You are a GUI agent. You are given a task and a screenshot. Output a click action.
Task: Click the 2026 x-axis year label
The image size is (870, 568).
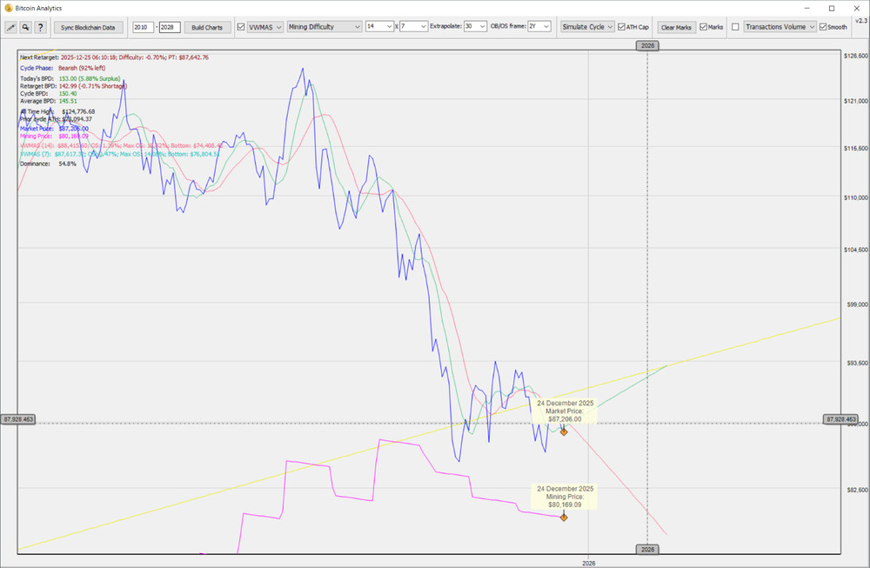tap(589, 563)
